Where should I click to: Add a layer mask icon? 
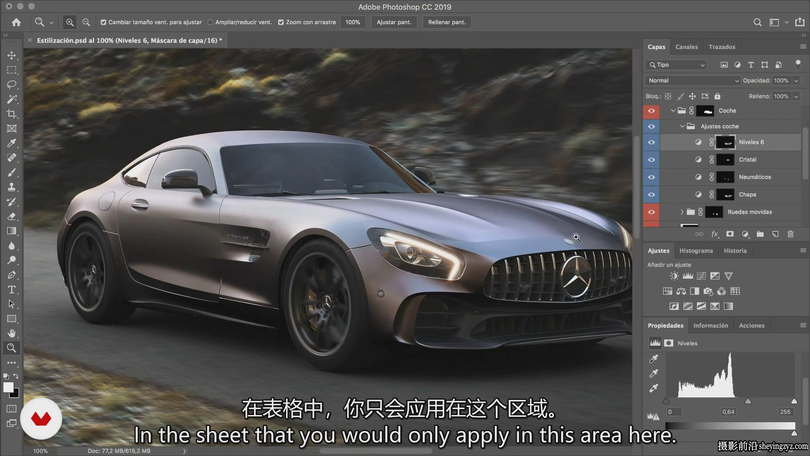pyautogui.click(x=730, y=234)
